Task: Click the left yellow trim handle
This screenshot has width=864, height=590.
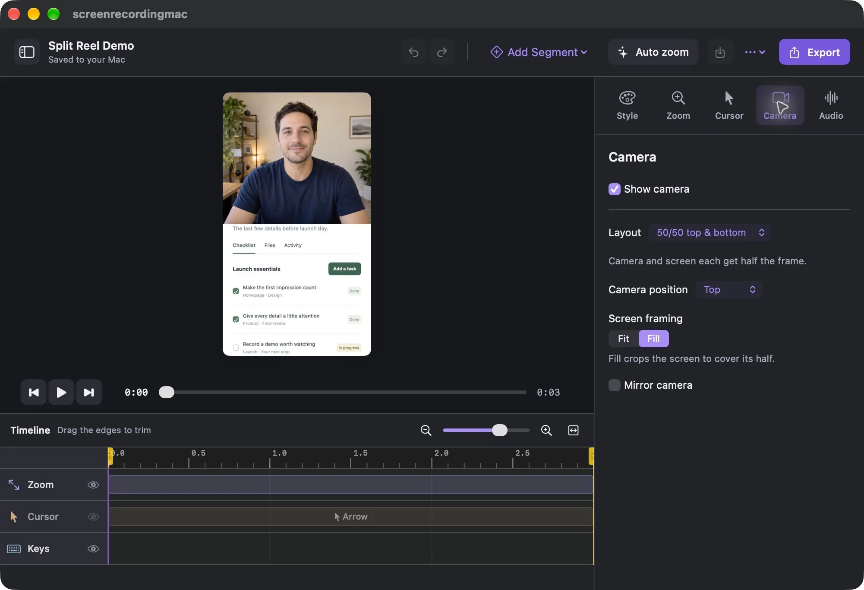Action: tap(110, 457)
